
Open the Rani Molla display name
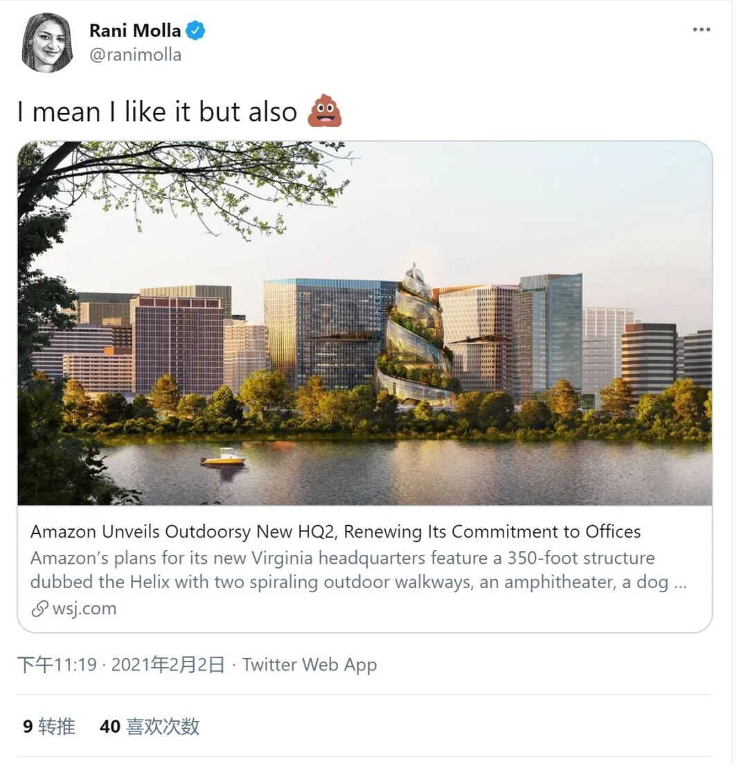pos(135,30)
